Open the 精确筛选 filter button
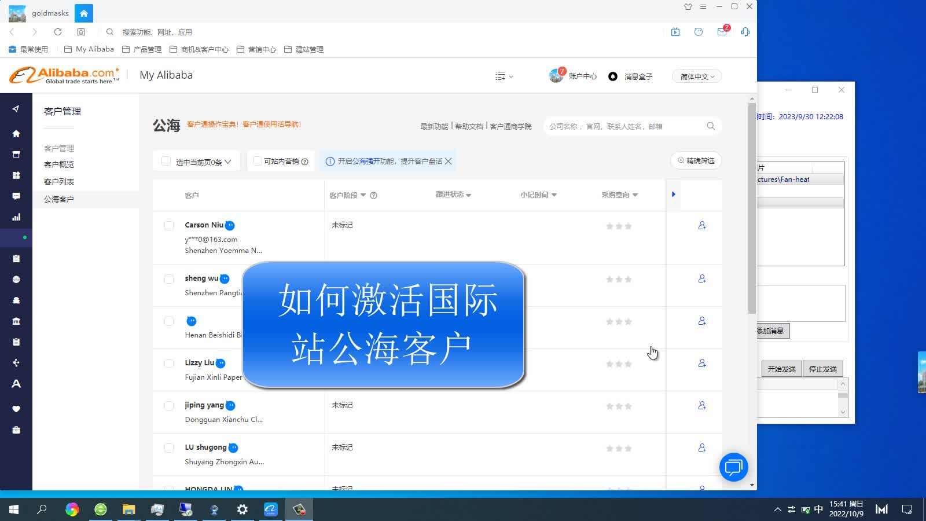Image resolution: width=926 pixels, height=521 pixels. pyautogui.click(x=696, y=160)
